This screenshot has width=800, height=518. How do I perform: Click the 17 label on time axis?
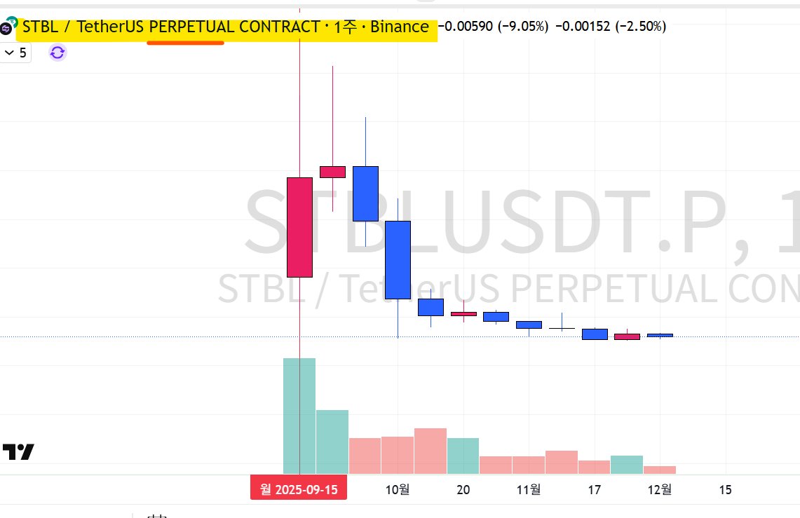click(594, 489)
